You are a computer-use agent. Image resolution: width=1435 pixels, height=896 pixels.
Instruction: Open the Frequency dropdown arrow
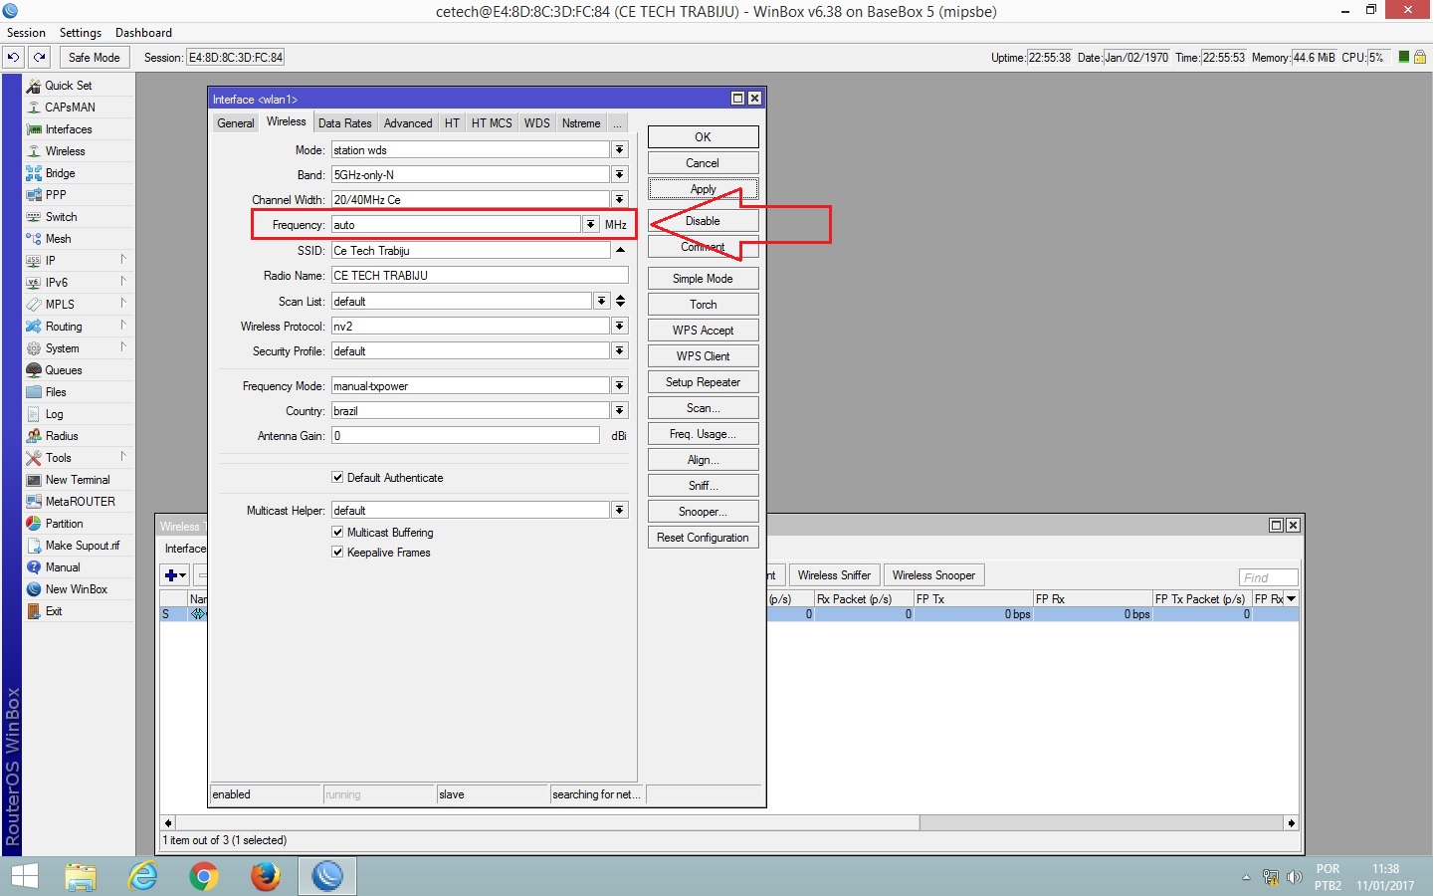coord(591,225)
